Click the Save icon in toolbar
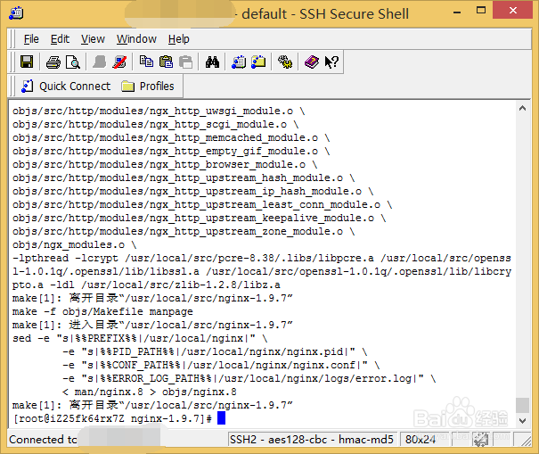Screen dimensions: 539x454 [27, 62]
